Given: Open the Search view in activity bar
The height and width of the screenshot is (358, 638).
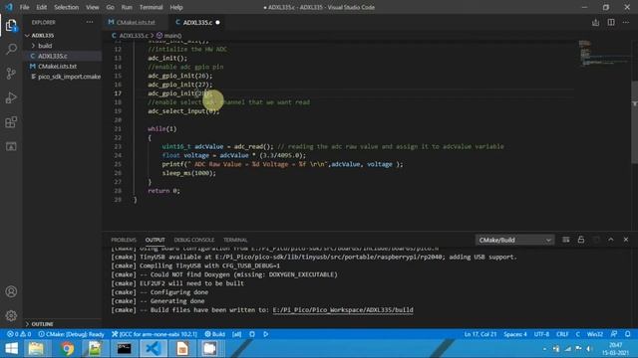Looking at the screenshot, I should pos(11,49).
